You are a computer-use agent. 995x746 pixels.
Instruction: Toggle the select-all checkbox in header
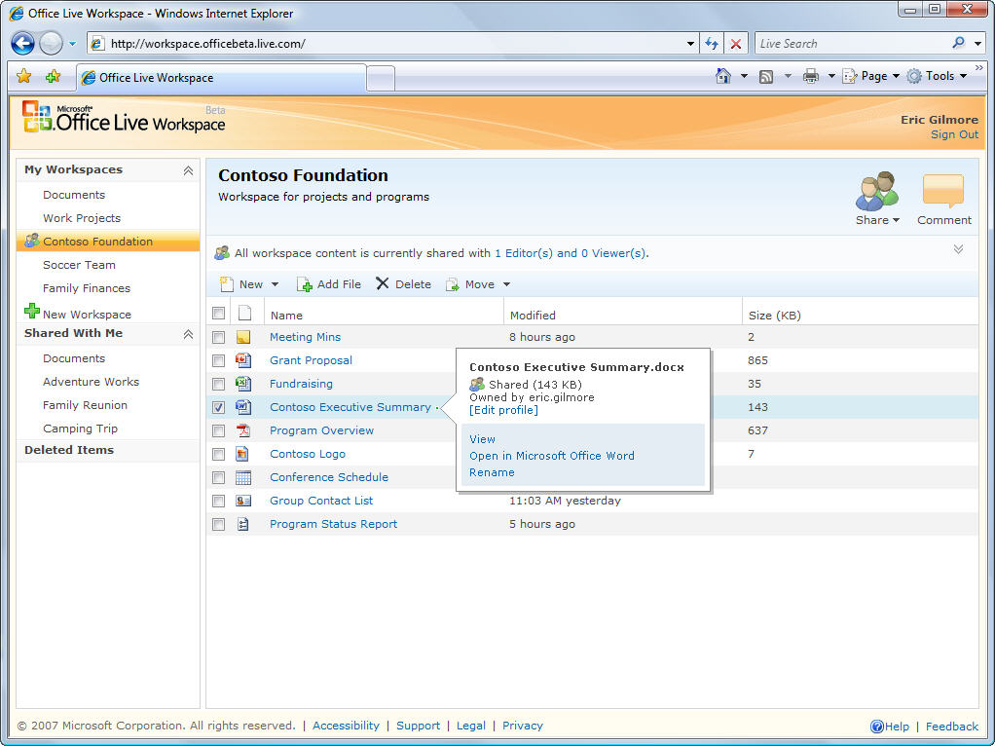(219, 314)
